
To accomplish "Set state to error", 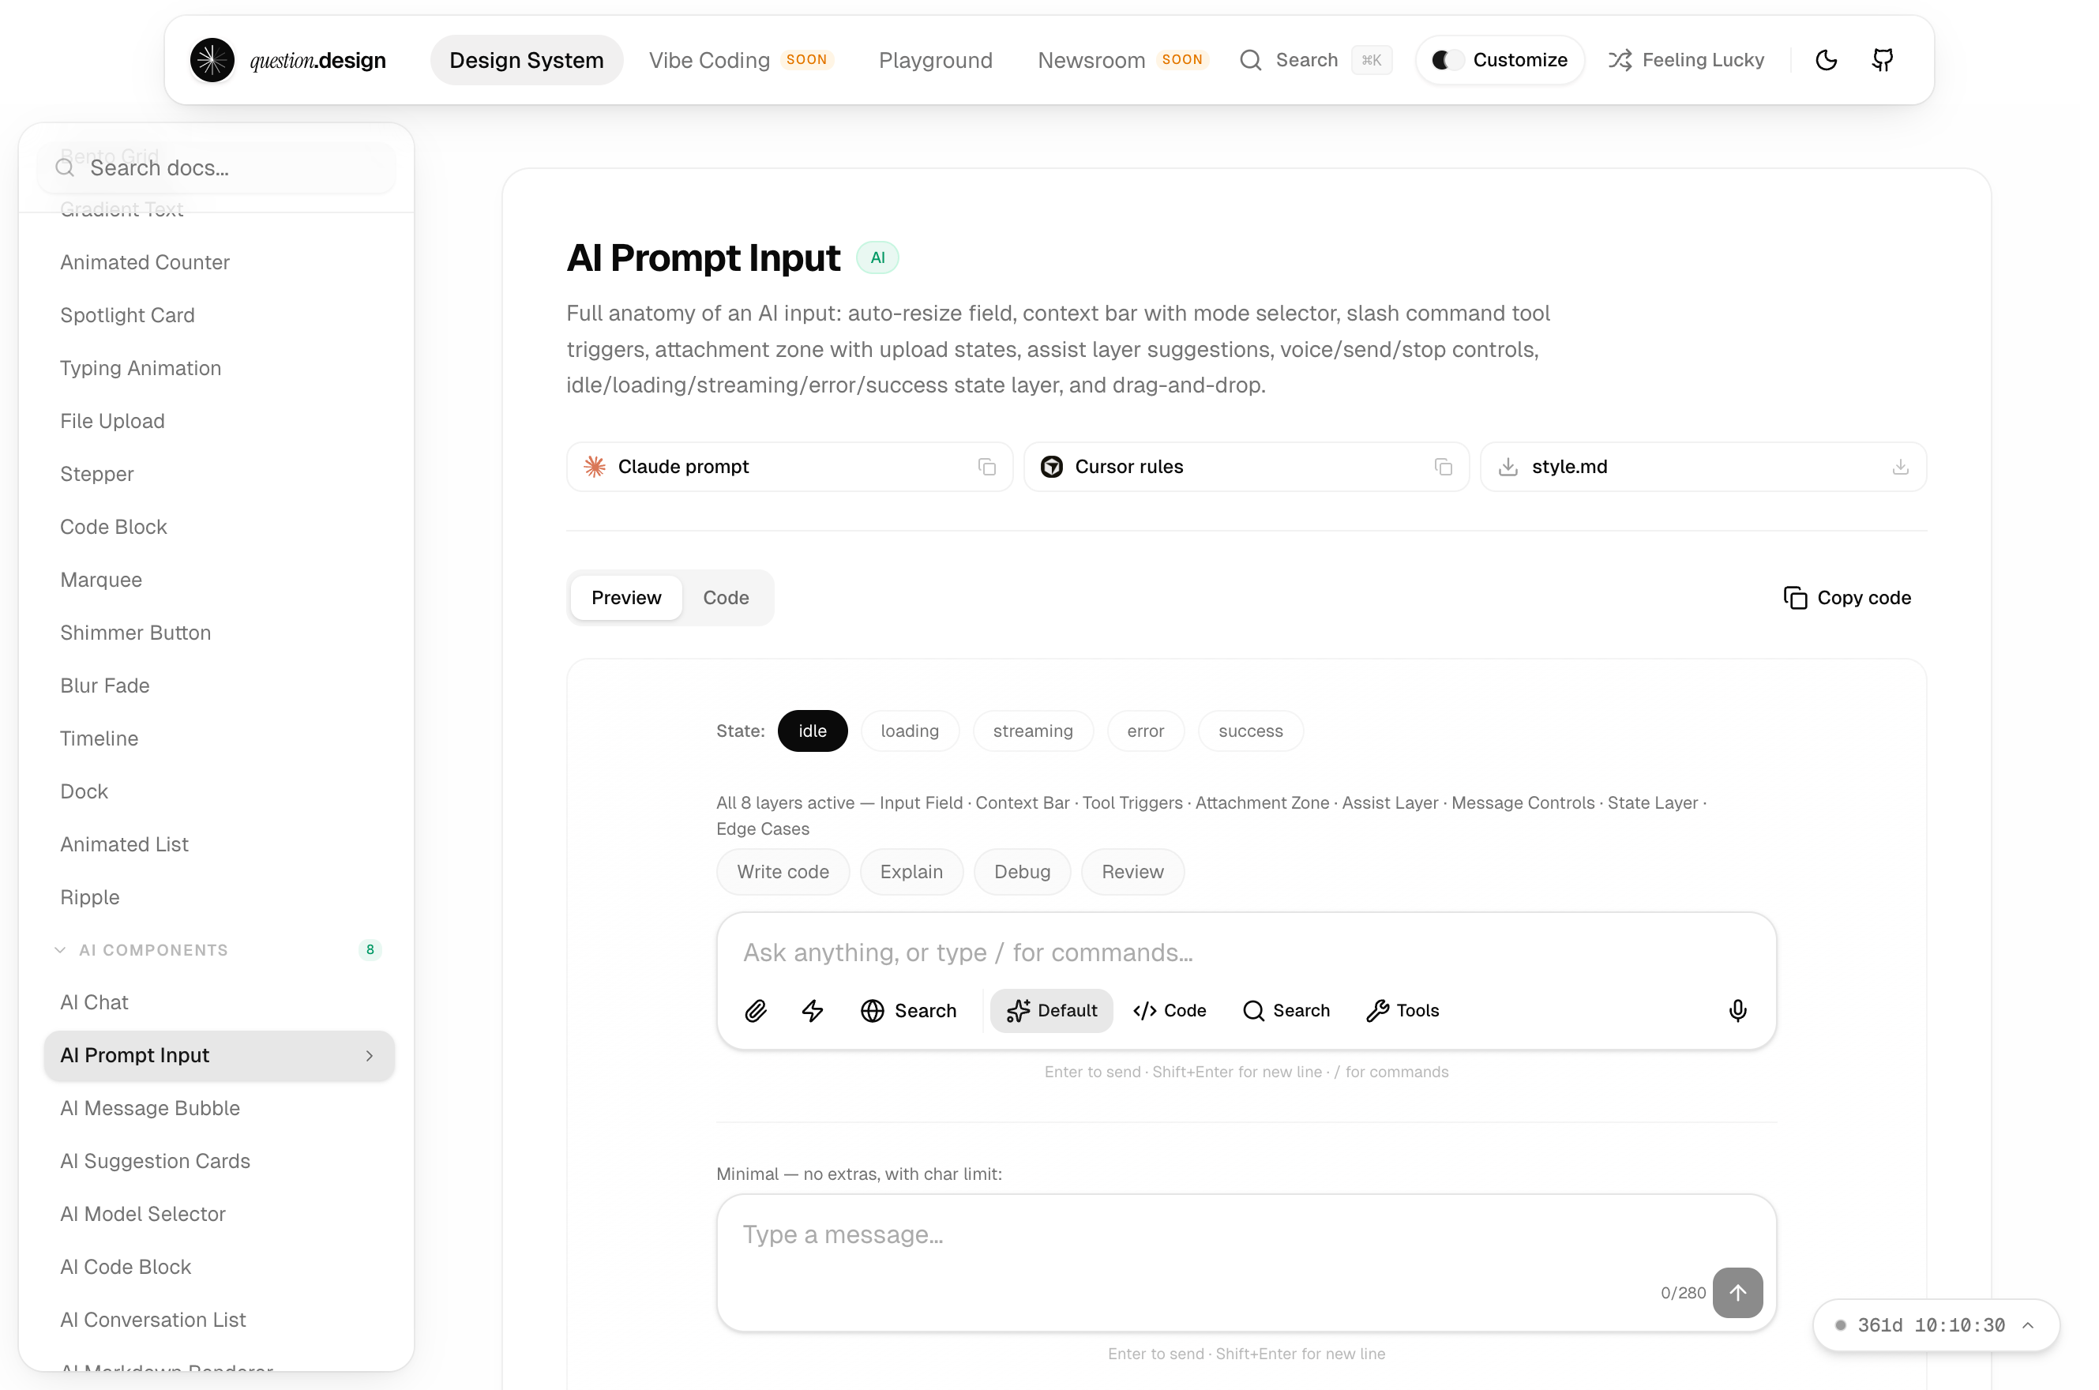I will click(1145, 731).
